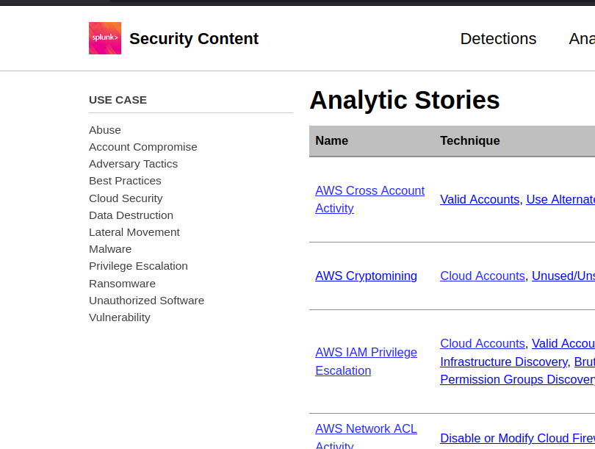Click the Infrastructure Discovery technique link
Screen dimensions: 595x449
[503, 362]
